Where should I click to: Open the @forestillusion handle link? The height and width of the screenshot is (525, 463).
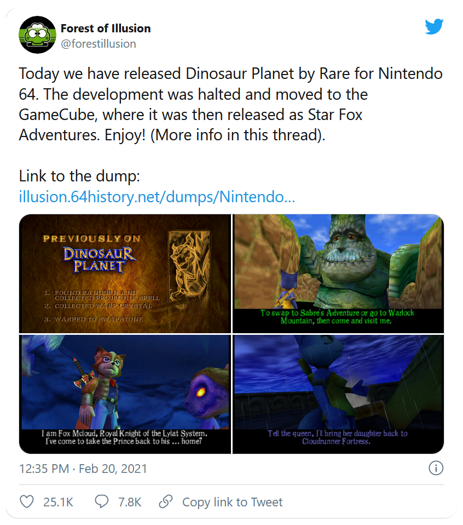pos(98,43)
